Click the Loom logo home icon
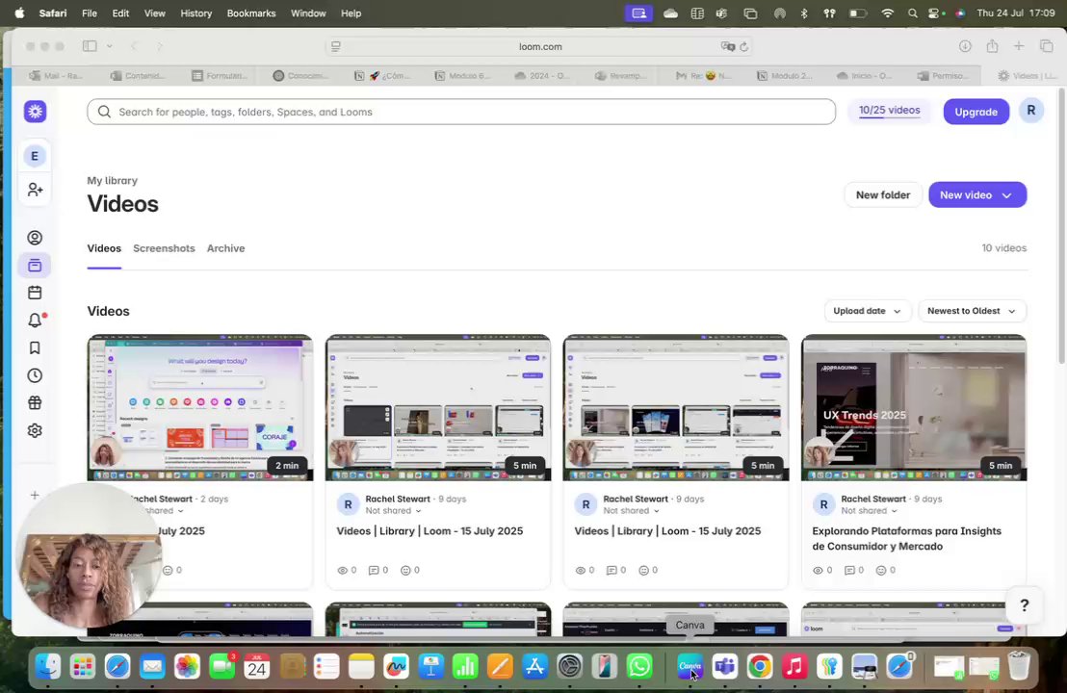Viewport: 1067px width, 693px height. point(36,112)
